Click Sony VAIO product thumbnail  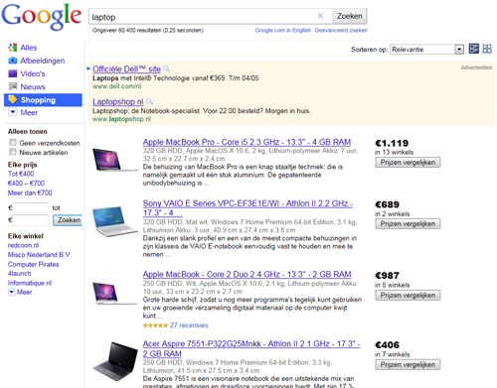[115, 221]
